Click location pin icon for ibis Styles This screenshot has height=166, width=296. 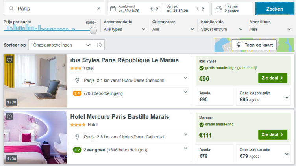(x=77, y=80)
